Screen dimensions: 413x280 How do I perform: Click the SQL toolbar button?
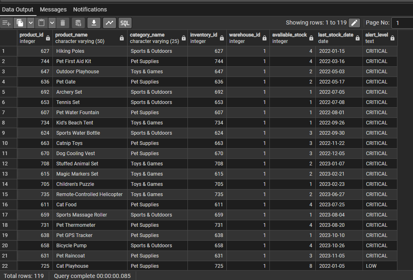tap(125, 23)
